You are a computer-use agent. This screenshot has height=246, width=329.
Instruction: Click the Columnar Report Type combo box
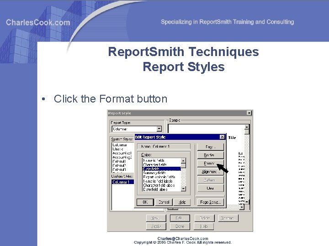[x=137, y=129]
